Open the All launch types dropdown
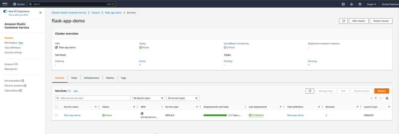The image size is (399, 134). tap(148, 98)
